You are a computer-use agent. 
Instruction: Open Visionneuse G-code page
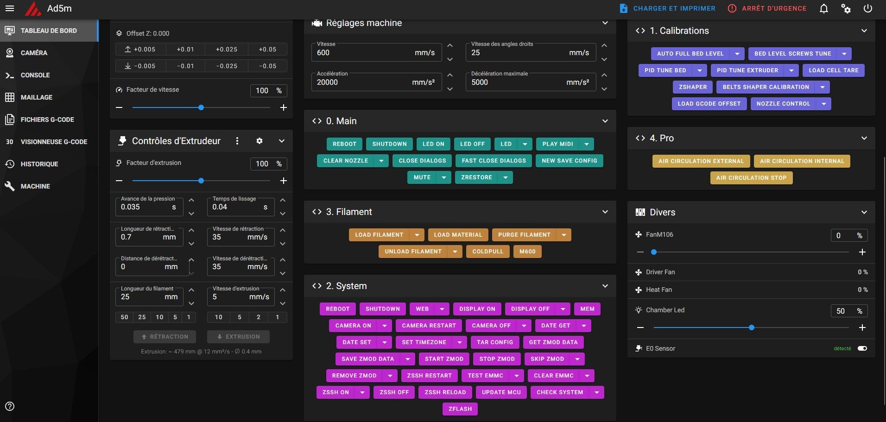(x=49, y=142)
